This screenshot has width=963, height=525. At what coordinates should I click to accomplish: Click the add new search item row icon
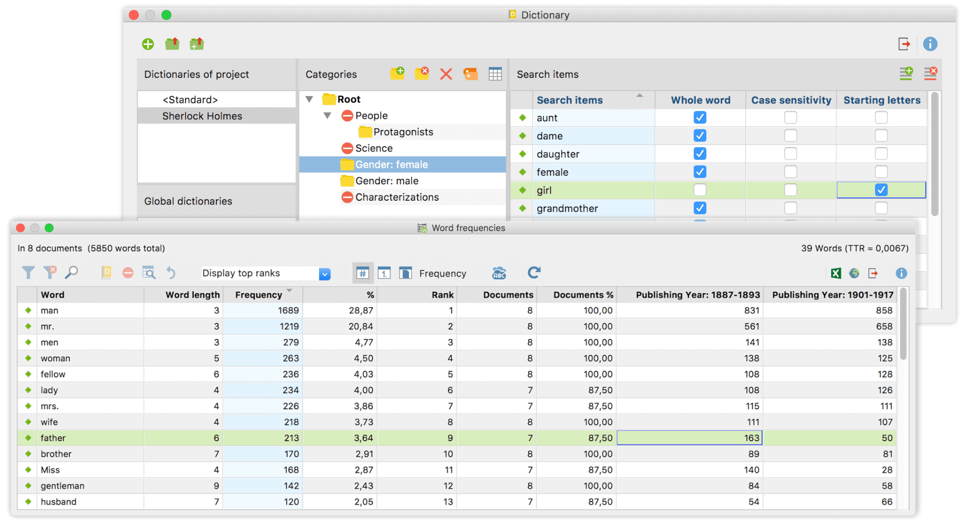click(x=907, y=73)
